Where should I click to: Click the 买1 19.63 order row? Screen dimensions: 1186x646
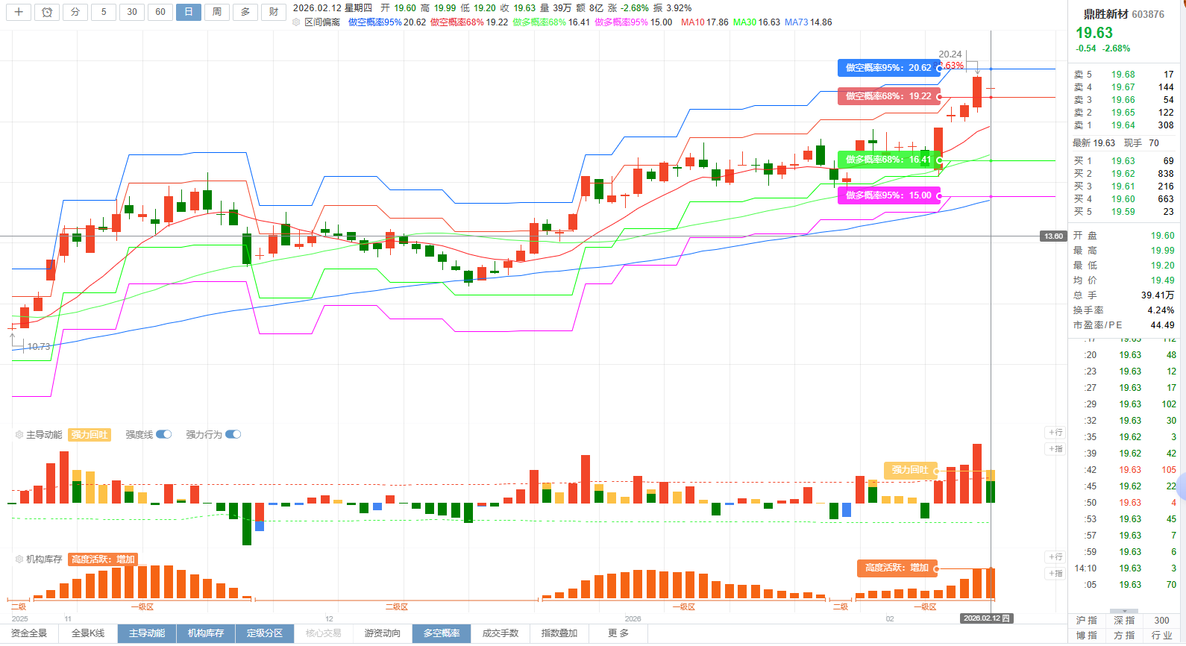[1123, 161]
